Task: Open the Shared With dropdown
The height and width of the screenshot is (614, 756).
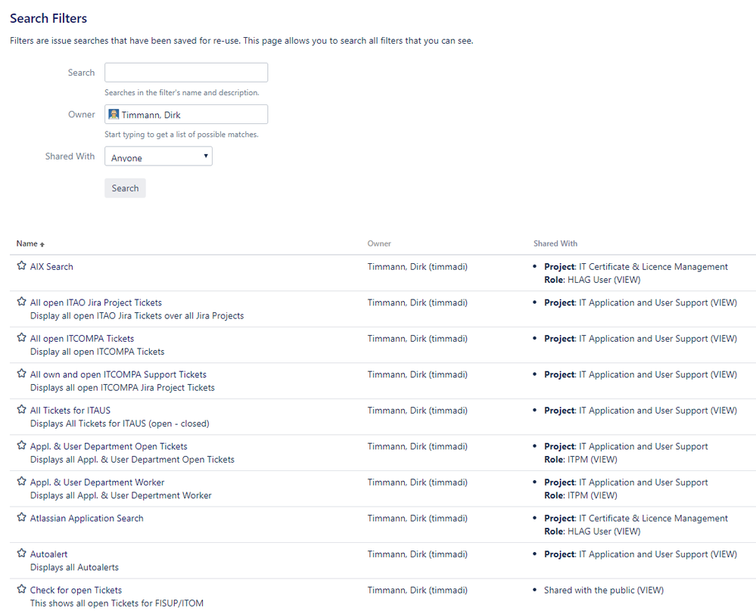Action: 158,157
